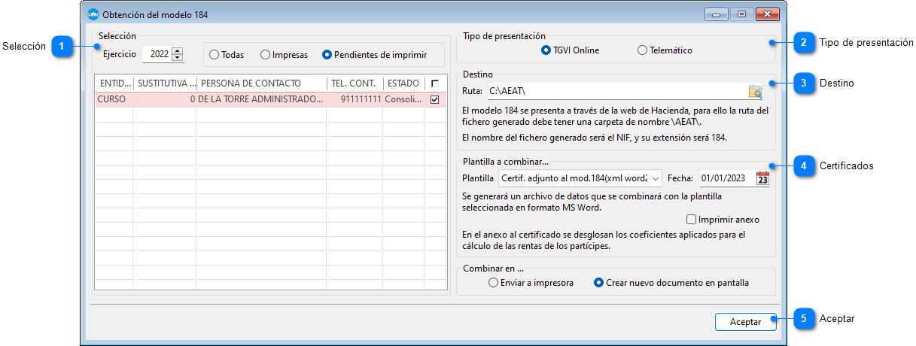Viewport: 916px width, 346px height.
Task: Toggle the select-all checkbox in table header
Action: click(x=434, y=83)
